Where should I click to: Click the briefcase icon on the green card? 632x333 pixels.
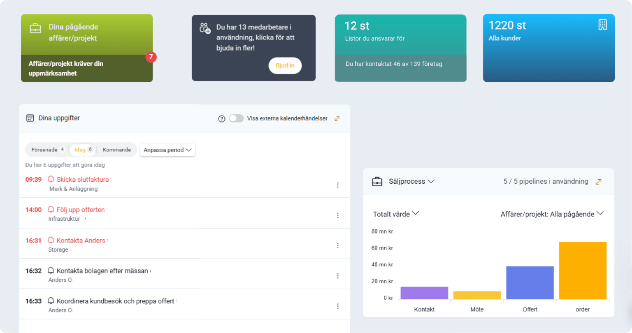(x=35, y=28)
